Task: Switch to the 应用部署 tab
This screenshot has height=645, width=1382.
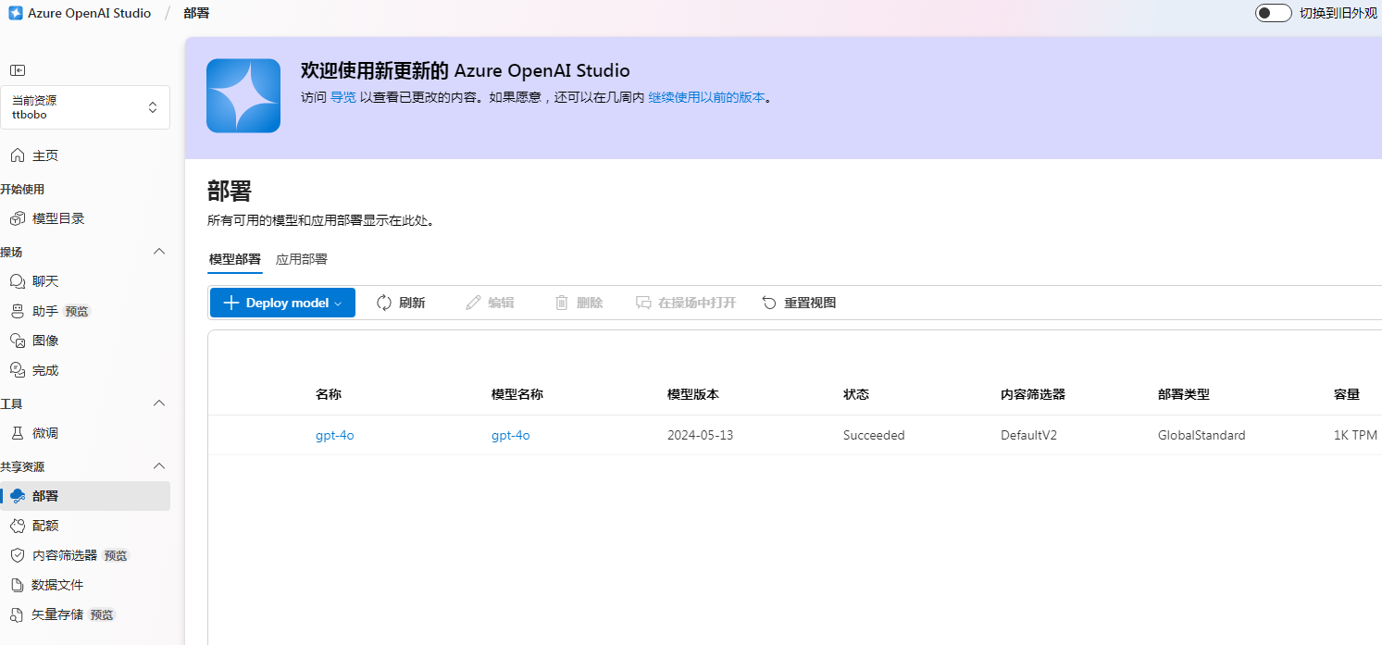Action: [x=302, y=259]
